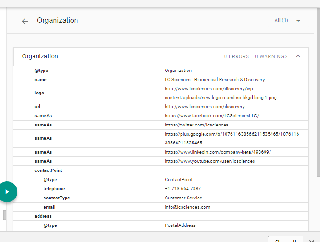Viewport: 320px width, 242px height.
Task: Click the logo property label
Action: pos(39,93)
